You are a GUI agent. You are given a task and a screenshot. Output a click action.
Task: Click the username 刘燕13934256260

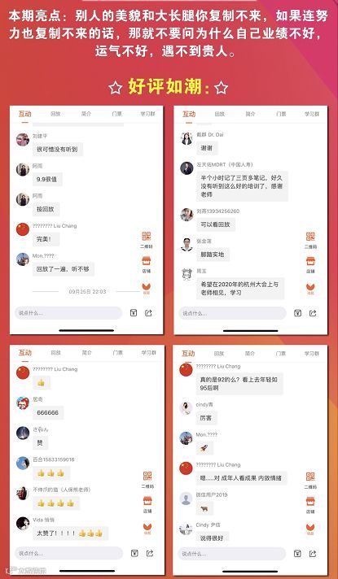click(217, 211)
